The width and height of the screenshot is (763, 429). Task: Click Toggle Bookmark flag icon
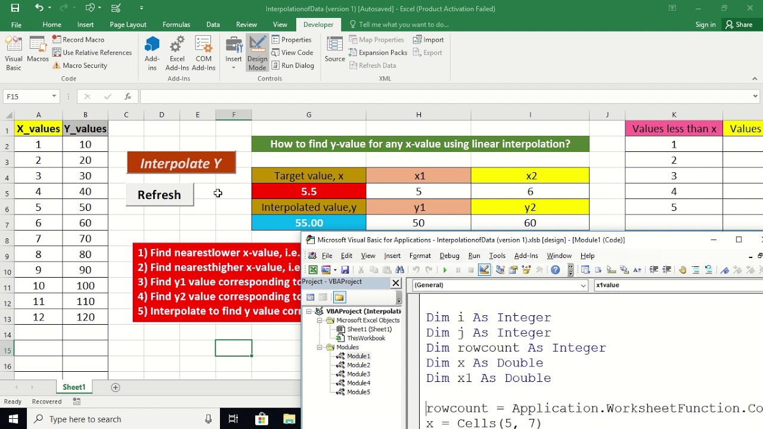click(724, 270)
